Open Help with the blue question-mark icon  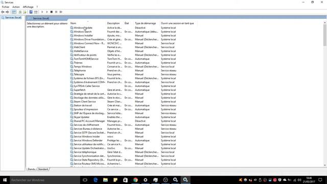tap(31, 12)
